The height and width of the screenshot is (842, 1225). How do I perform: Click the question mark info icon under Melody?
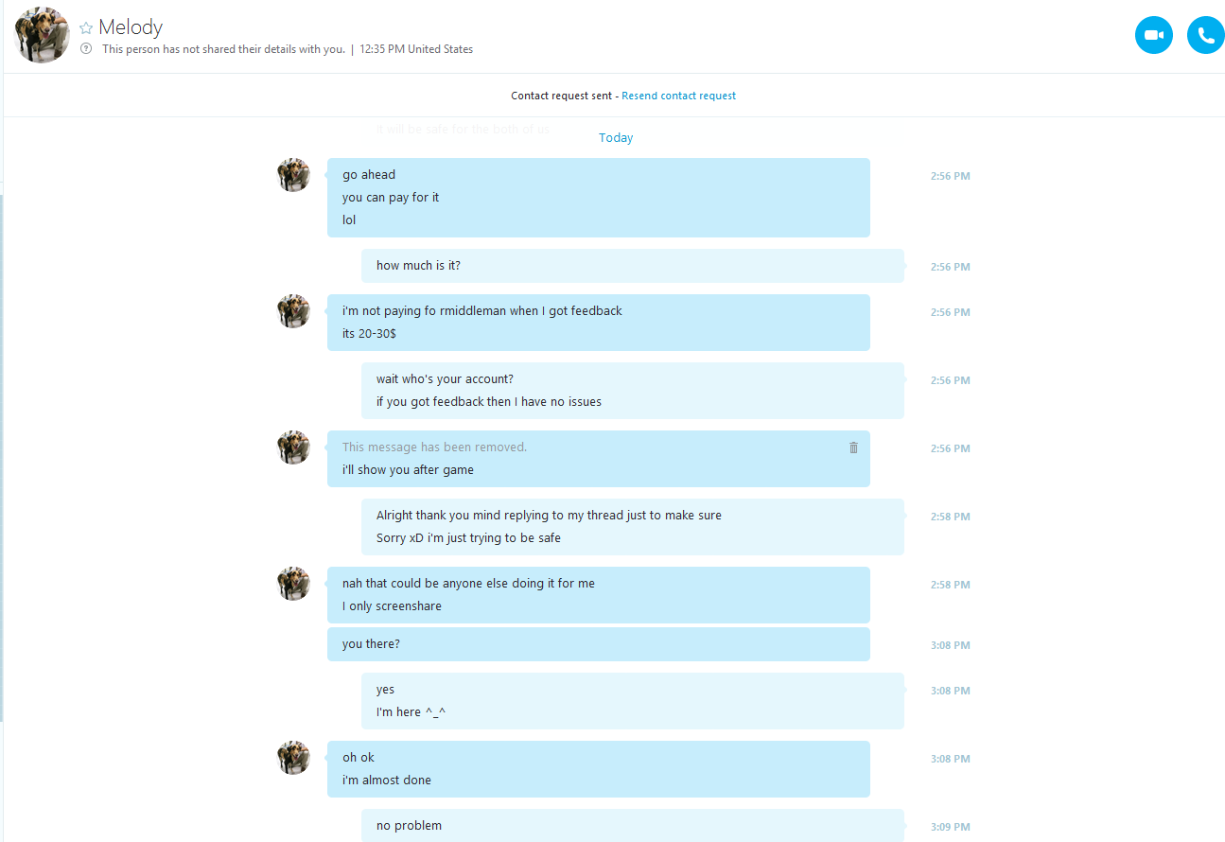click(86, 49)
